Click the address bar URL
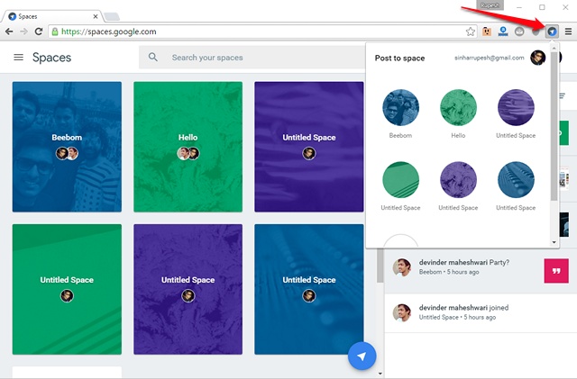Screen dimensions: 577x379 (108, 32)
